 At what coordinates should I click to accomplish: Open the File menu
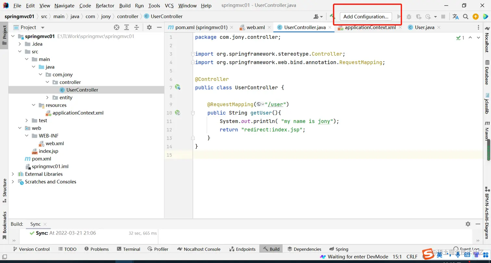tap(17, 6)
